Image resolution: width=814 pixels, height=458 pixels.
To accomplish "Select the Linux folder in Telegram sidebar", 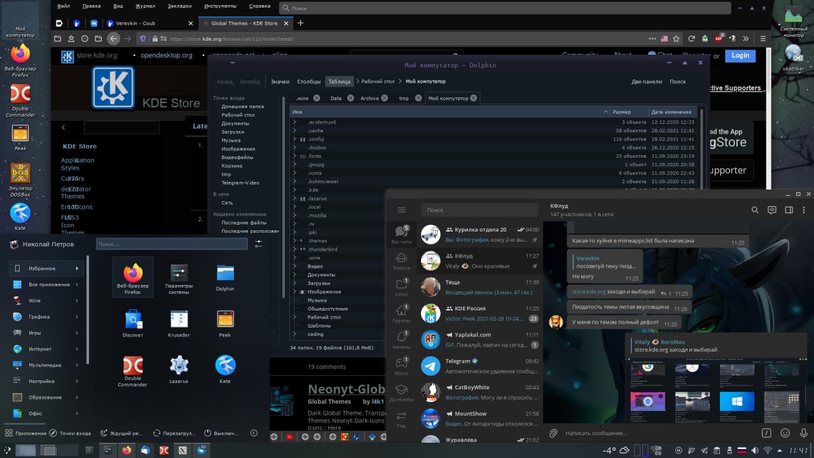I will 401,288.
